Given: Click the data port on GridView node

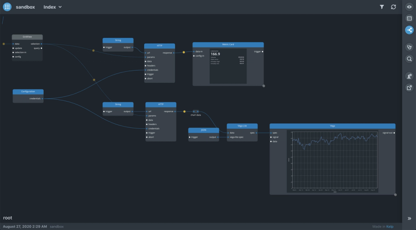Looking at the screenshot, I should [x=13, y=44].
